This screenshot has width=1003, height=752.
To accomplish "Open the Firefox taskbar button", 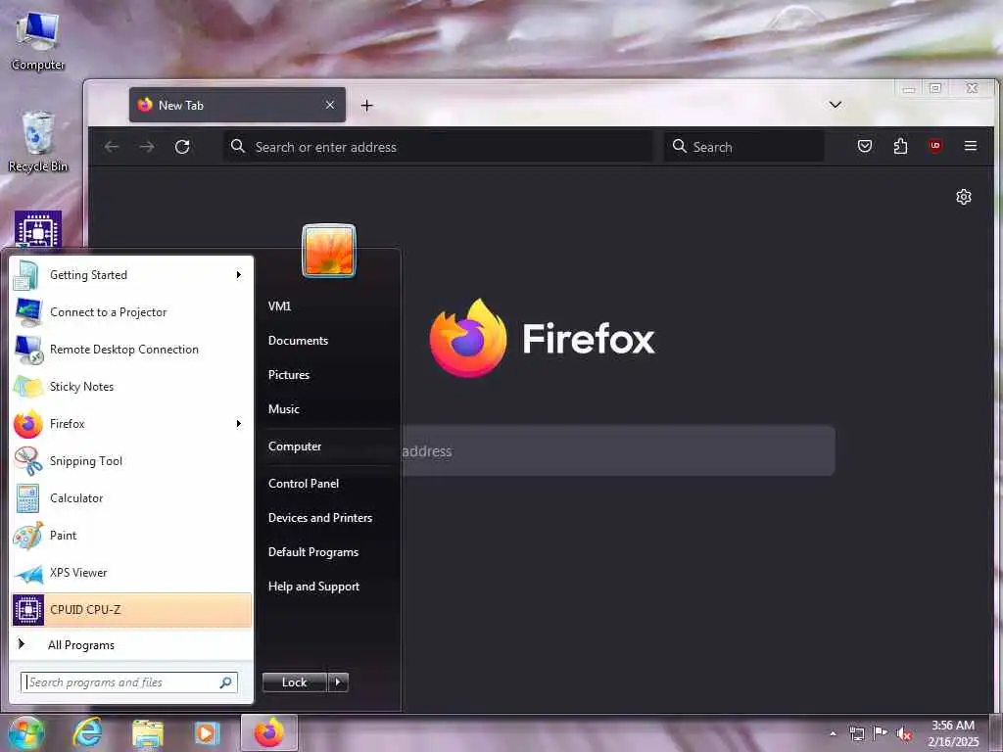I will click(x=269, y=732).
